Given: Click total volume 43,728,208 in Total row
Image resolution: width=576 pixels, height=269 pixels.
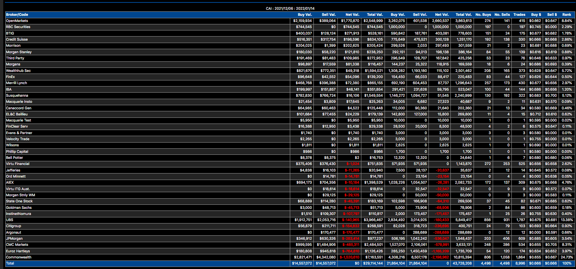Looking at the screenshot, I should click(x=462, y=264).
